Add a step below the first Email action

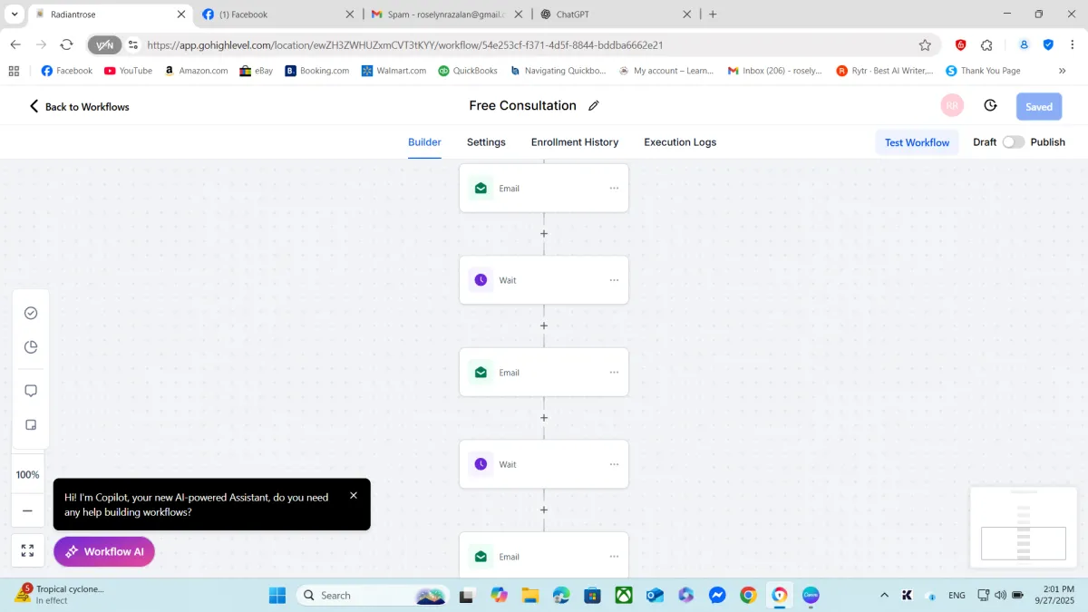click(544, 234)
